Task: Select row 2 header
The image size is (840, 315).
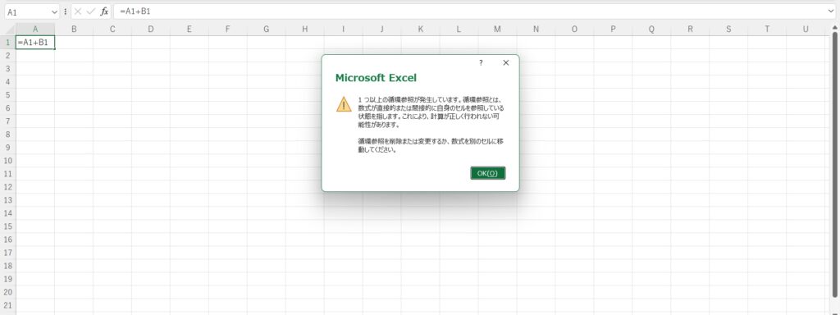Action: click(8, 55)
